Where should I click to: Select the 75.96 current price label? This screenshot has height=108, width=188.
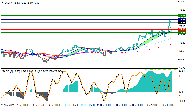click(182, 22)
